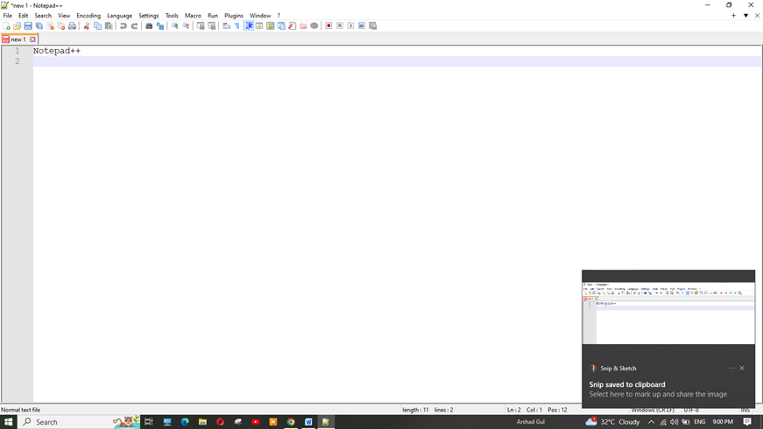Open the View menu

64,16
